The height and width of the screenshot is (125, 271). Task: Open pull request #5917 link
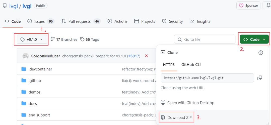[134, 56]
